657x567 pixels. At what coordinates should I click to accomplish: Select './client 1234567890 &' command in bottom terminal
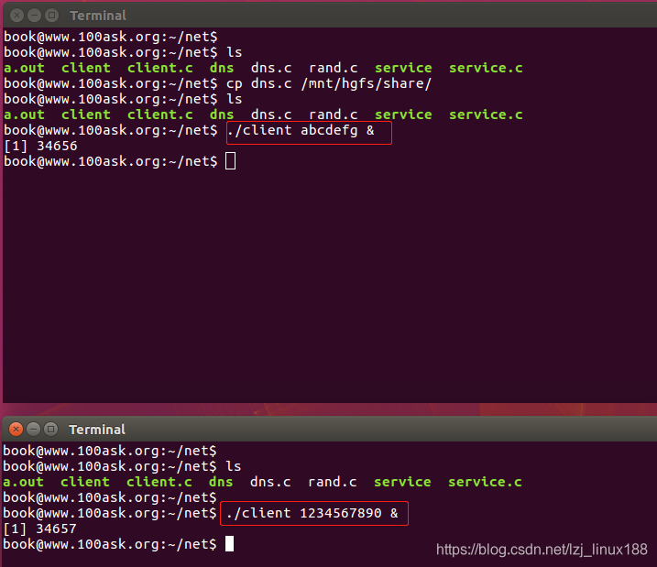click(x=312, y=513)
